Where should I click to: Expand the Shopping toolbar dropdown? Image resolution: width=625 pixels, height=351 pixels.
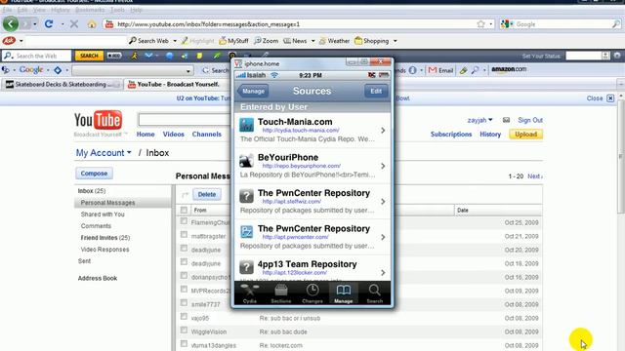(x=395, y=41)
